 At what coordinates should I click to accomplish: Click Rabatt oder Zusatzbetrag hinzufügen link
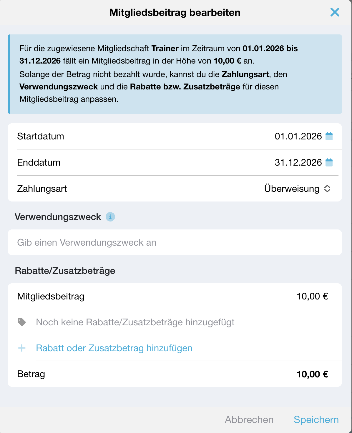[x=114, y=348]
